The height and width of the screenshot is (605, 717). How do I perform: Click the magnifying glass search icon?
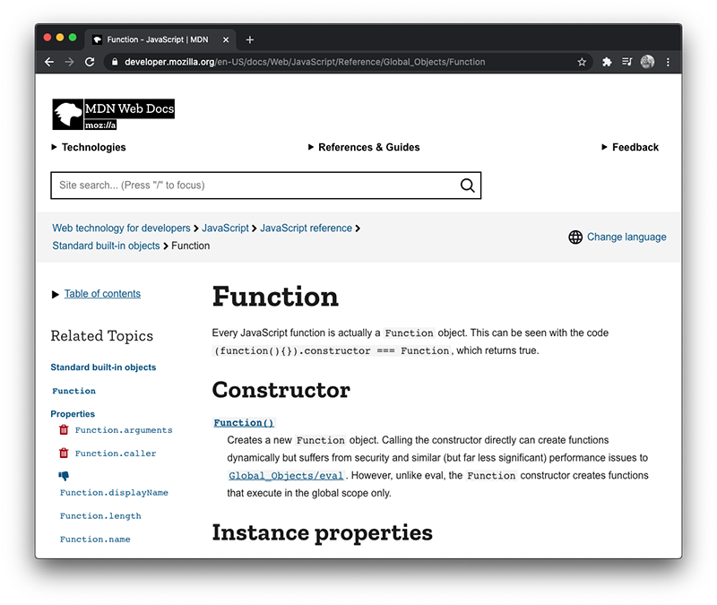467,185
